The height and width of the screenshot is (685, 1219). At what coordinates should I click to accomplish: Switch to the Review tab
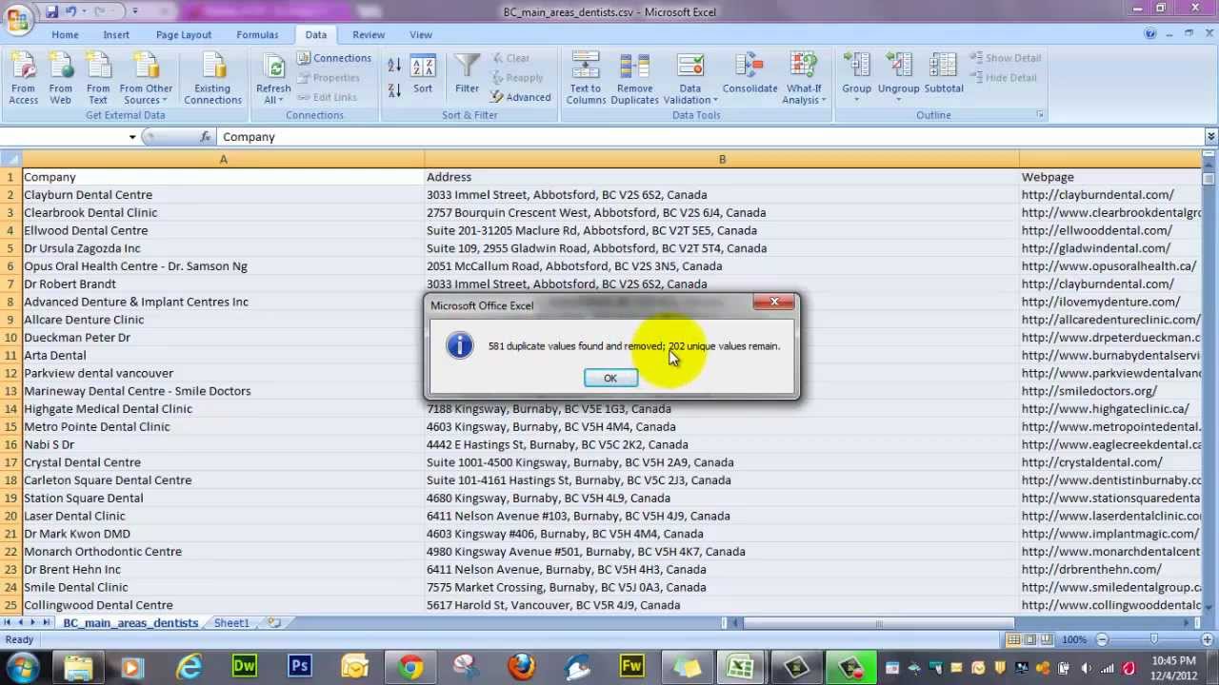point(369,34)
